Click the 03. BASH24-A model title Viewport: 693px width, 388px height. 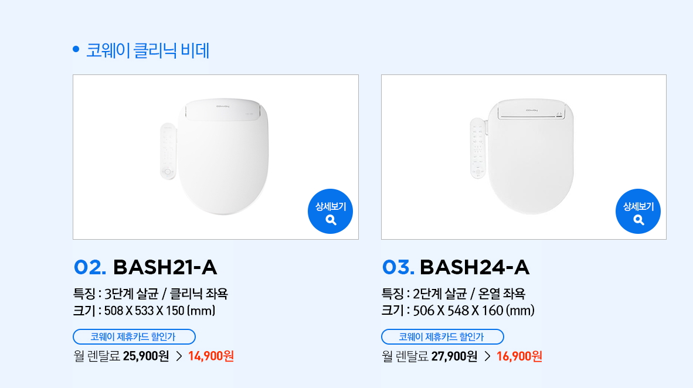(456, 267)
